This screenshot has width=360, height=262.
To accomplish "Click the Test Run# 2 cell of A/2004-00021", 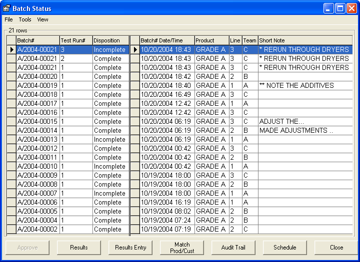I will [76, 59].
